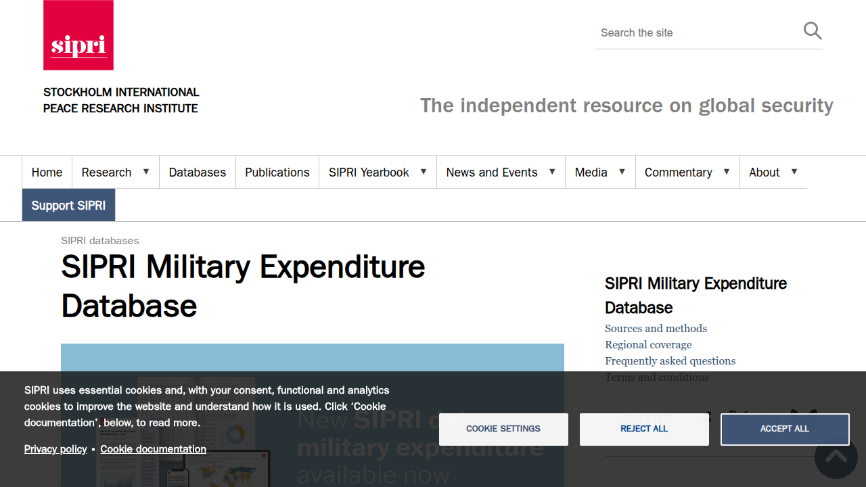Screen dimensions: 866x487
Task: Expand the Media dropdown arrow
Action: 622,172
